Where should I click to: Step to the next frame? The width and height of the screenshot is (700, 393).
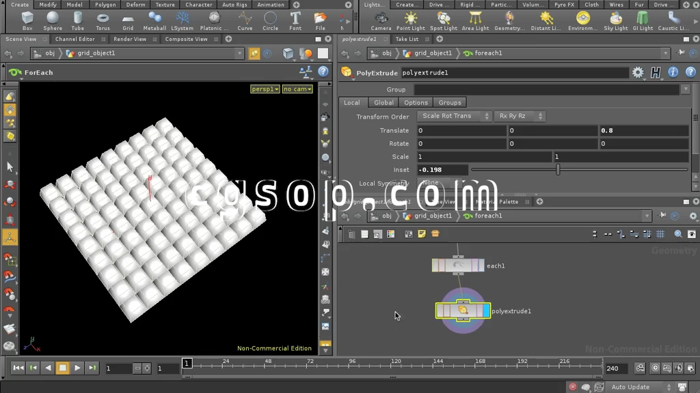pos(92,368)
